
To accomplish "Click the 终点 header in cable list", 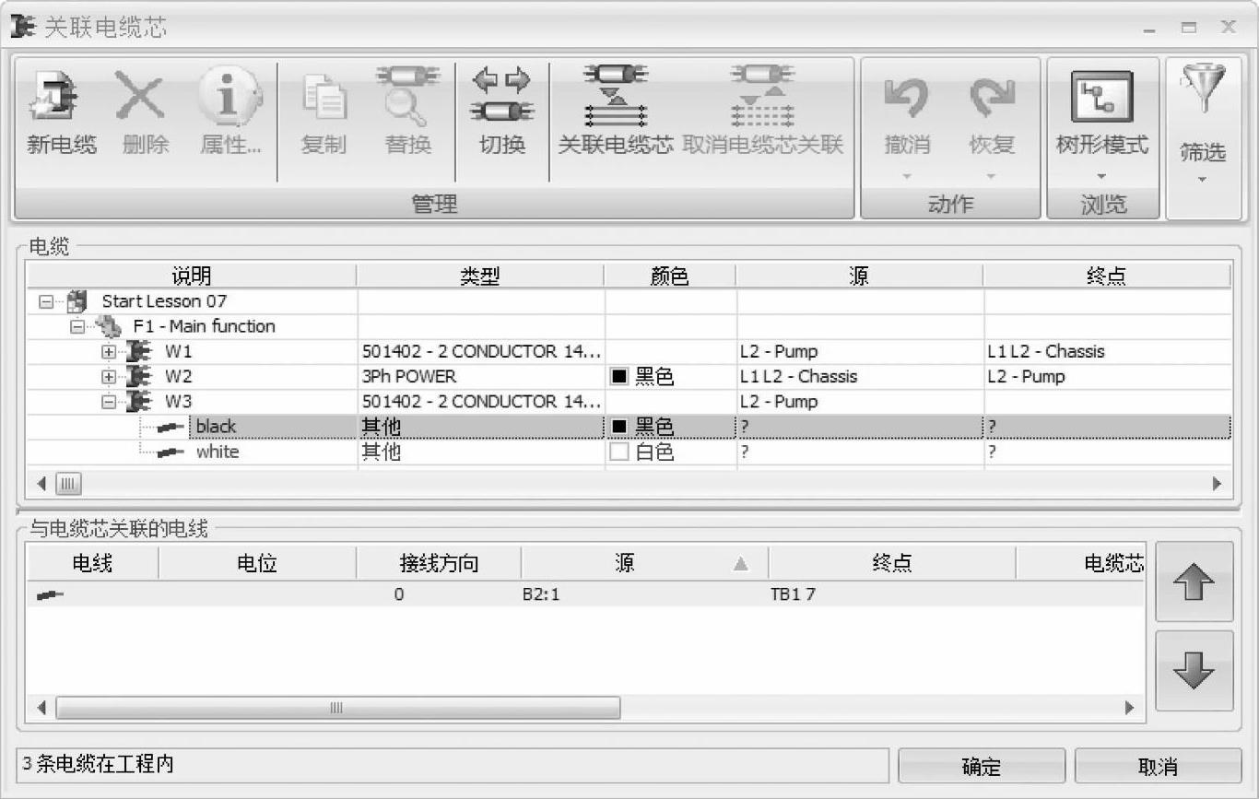I will point(1106,276).
